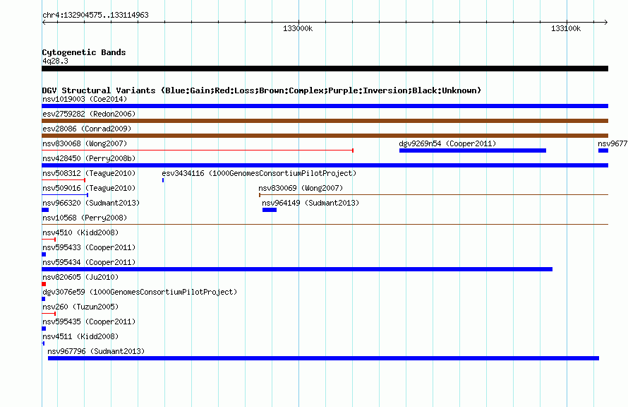Click the 4q28.3 band label
Viewport: 628px width, 407px height.
tap(55, 61)
